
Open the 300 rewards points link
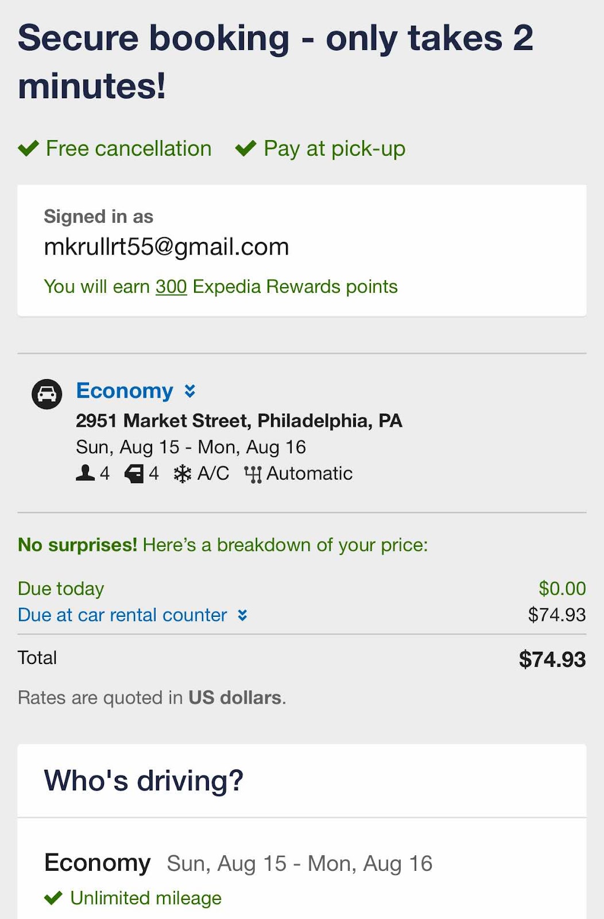click(171, 287)
